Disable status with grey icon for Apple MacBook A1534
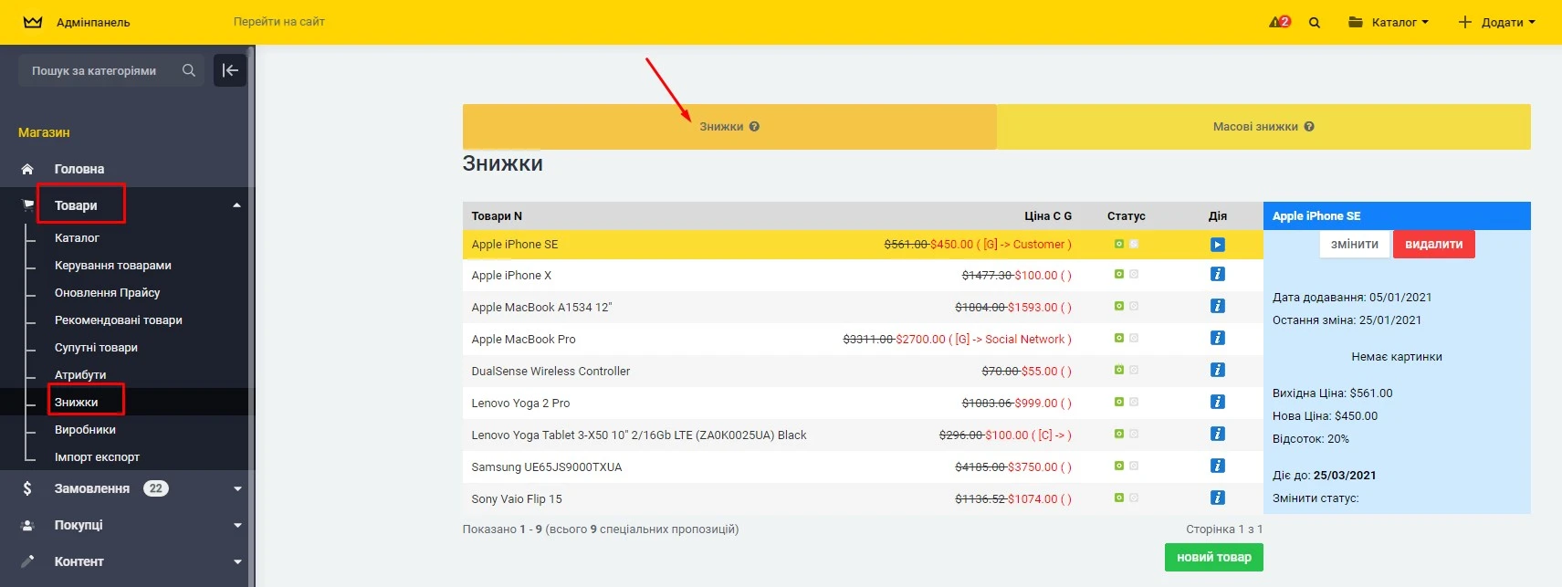Viewport: 1562px width, 587px height. click(x=1134, y=306)
